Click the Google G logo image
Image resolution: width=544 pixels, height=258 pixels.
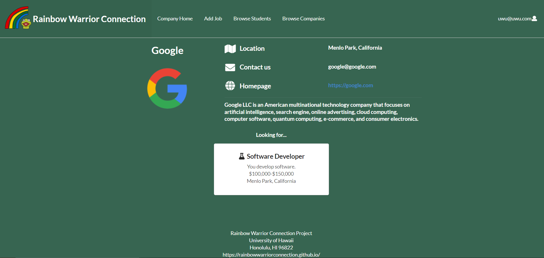pyautogui.click(x=167, y=88)
